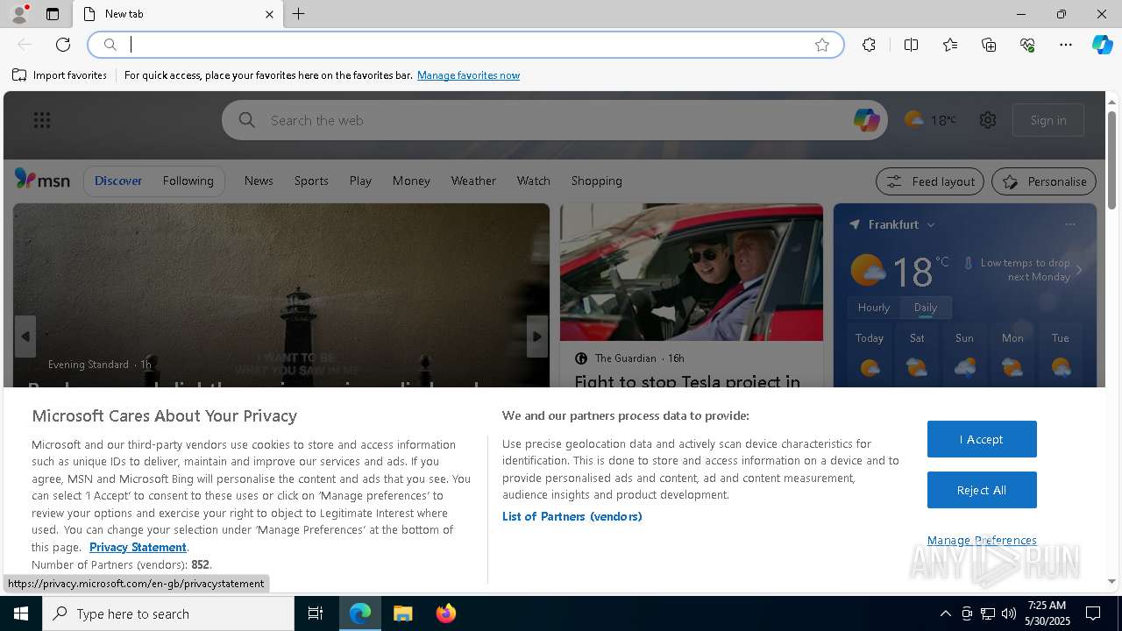Image resolution: width=1122 pixels, height=631 pixels.
Task: Select Sat forecast day
Action: point(917,355)
